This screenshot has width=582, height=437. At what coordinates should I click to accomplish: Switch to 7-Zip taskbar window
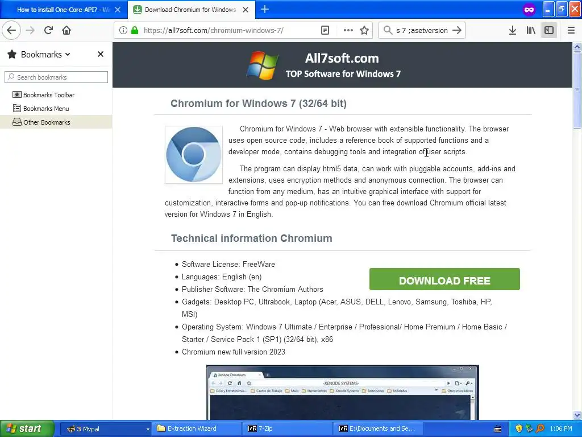[x=288, y=429]
